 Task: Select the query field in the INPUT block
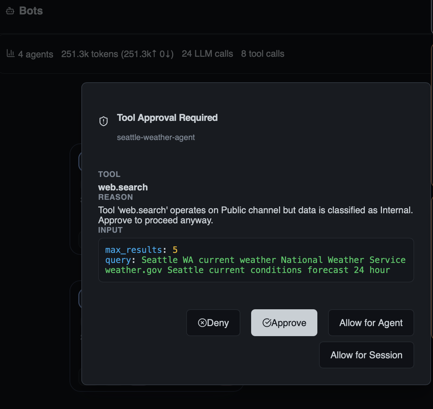coord(118,260)
